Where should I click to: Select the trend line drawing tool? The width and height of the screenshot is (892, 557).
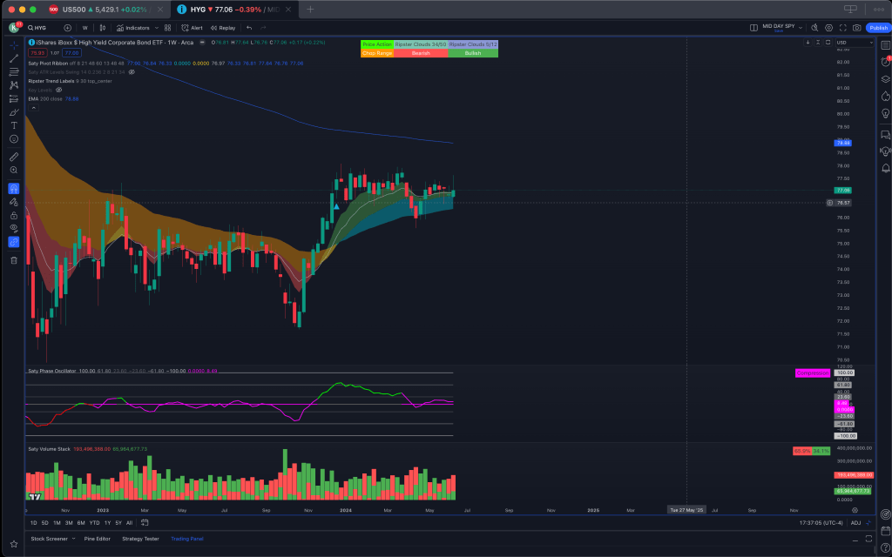[14, 57]
